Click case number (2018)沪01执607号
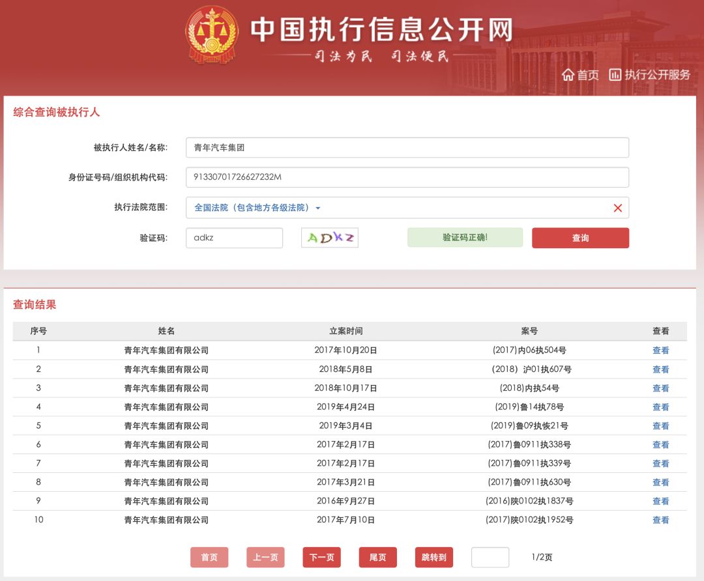This screenshot has width=704, height=581. click(x=532, y=369)
